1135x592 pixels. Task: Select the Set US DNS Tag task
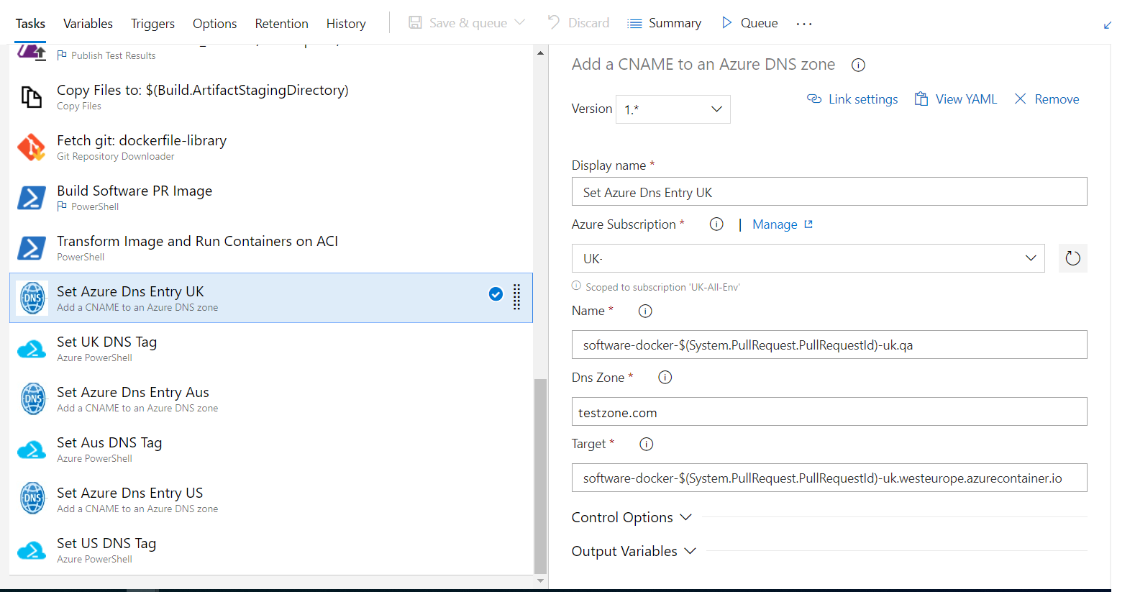click(271, 550)
